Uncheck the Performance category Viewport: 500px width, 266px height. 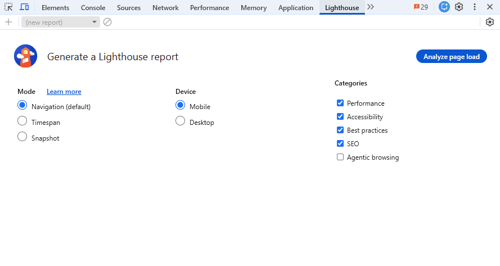[340, 103]
